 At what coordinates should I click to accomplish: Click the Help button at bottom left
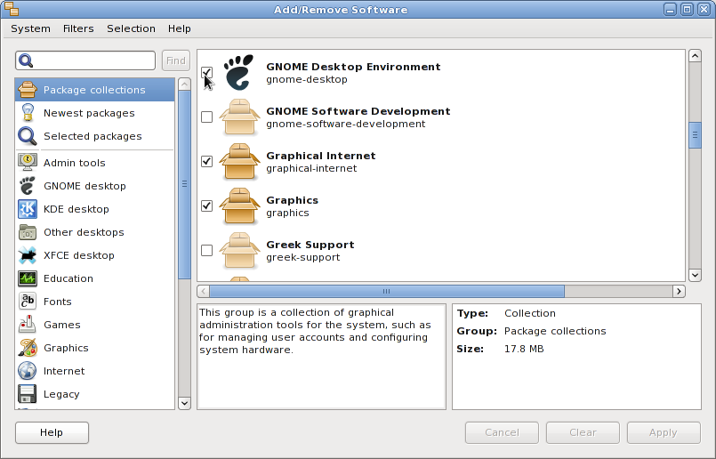point(52,432)
